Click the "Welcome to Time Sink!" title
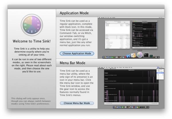This screenshot has width=172, height=119. point(32,41)
